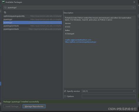The image size is (139, 112).
Task: Click the search magnifier icon
Action: coord(5,8)
